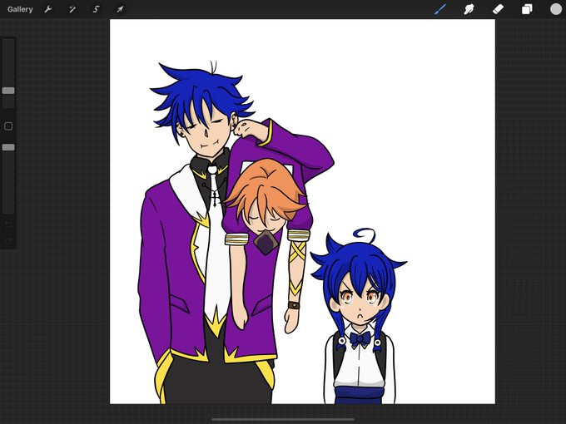Select the Brush tool
Screen dimensions: 566x424
click(440, 9)
